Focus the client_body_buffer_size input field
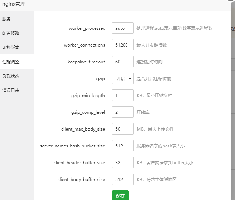 (123, 179)
